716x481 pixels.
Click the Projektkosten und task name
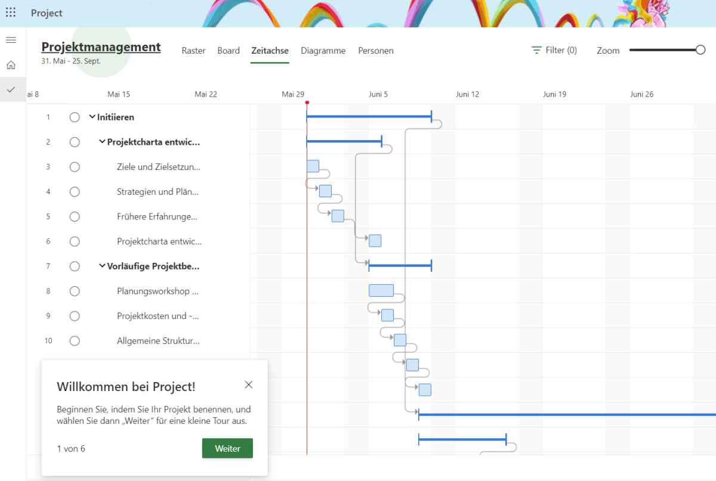click(x=158, y=316)
